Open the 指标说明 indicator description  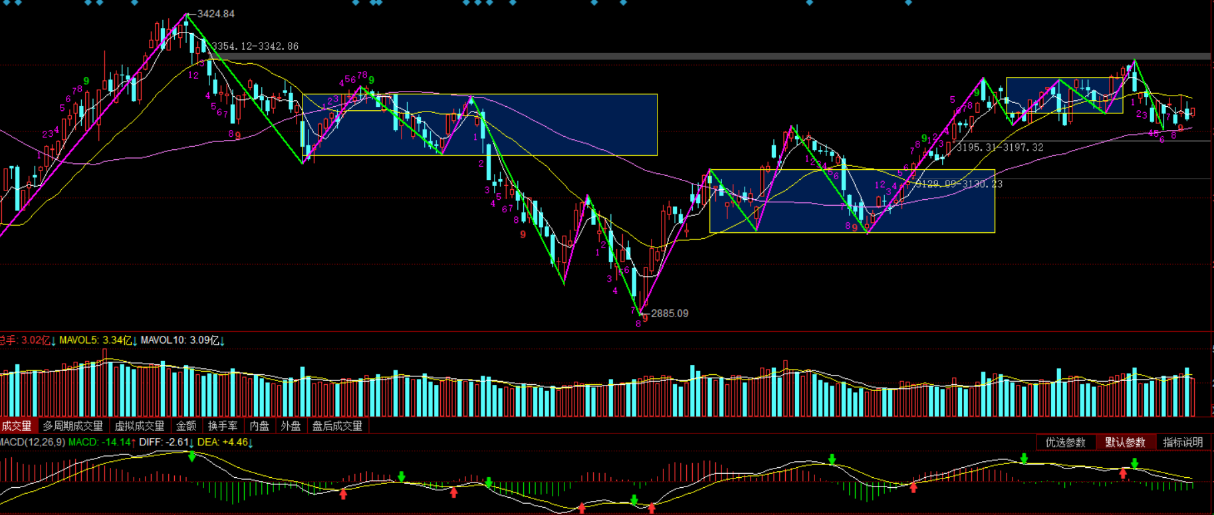pyautogui.click(x=1183, y=443)
